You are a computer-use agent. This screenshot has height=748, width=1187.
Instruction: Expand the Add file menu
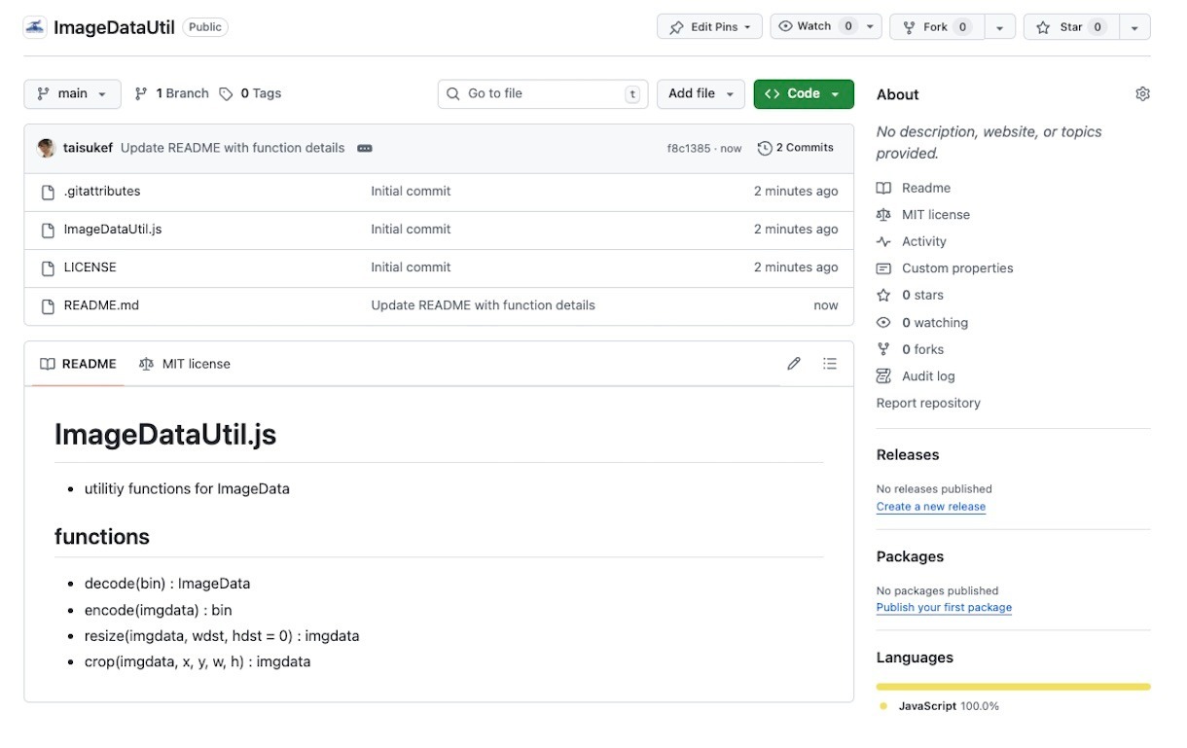pos(701,93)
